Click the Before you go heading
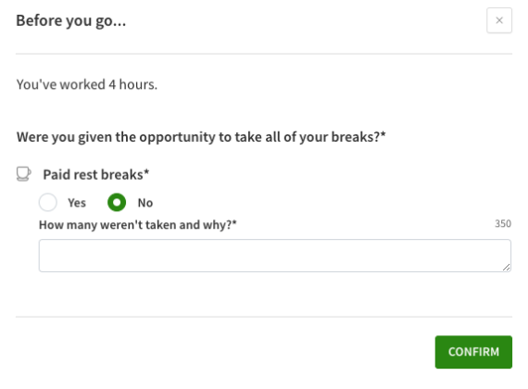 [71, 21]
